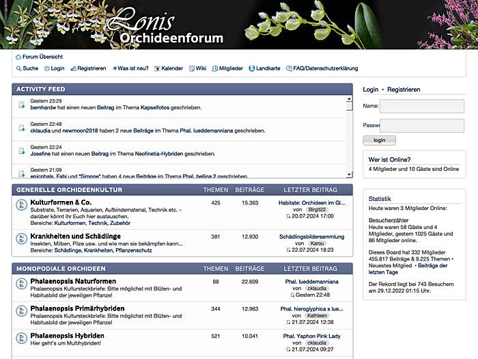The width and height of the screenshot is (478, 359).
Task: Open Zubehör sub-area link
Action: [x=120, y=223]
